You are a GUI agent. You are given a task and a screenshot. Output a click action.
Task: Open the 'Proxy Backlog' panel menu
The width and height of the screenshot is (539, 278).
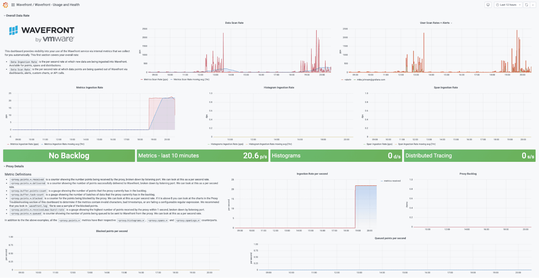pyautogui.click(x=468, y=174)
